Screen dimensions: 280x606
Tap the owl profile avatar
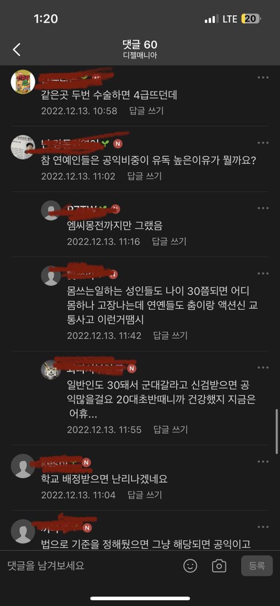coord(51,370)
